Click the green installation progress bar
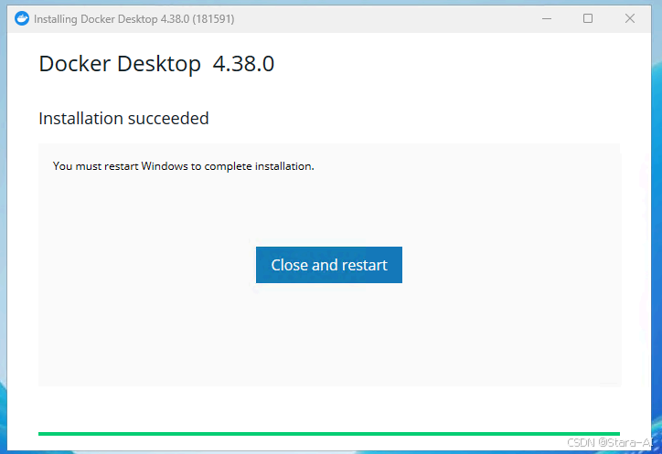Viewport: 662px width, 454px height. pyautogui.click(x=329, y=434)
